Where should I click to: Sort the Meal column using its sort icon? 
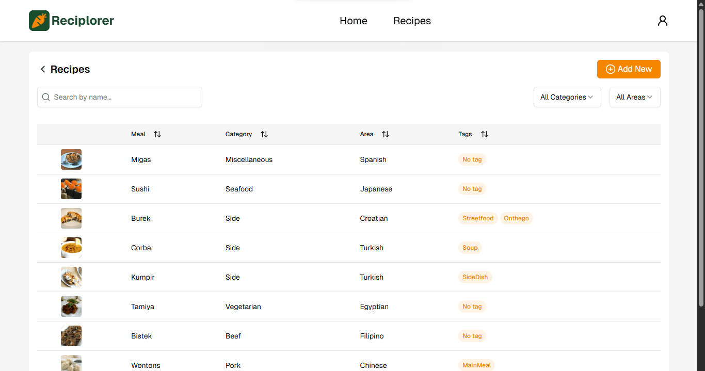[x=157, y=134]
